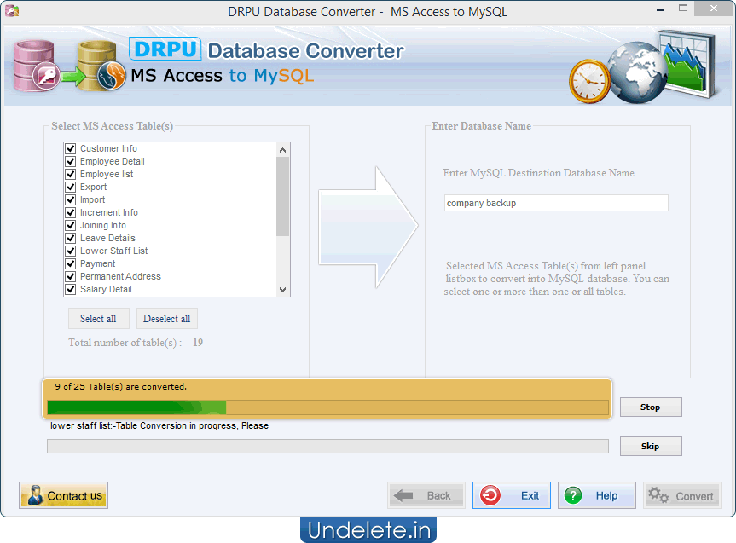Stop the table conversion

pos(651,407)
